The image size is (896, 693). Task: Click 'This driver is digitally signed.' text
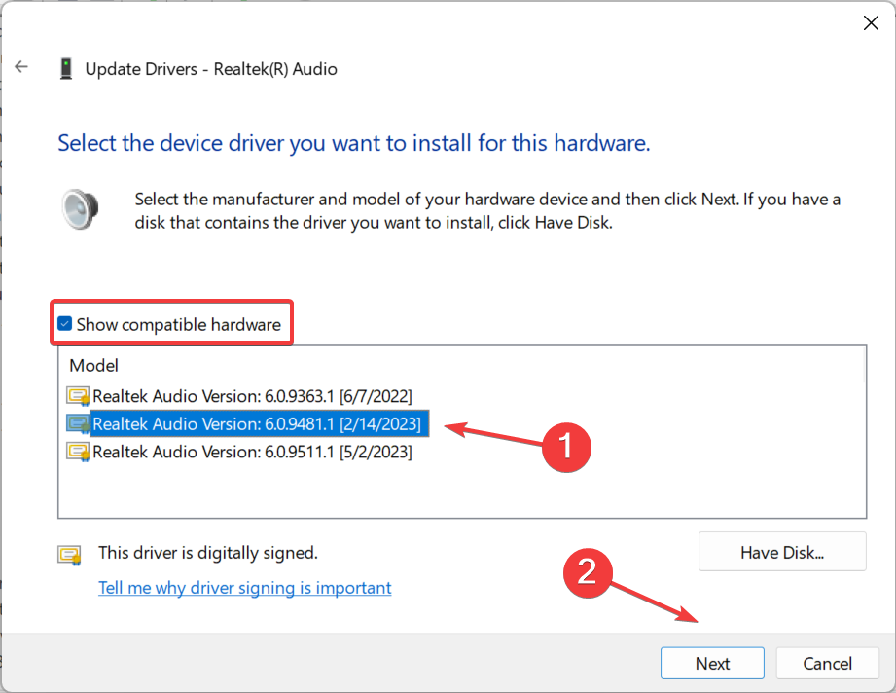208,553
